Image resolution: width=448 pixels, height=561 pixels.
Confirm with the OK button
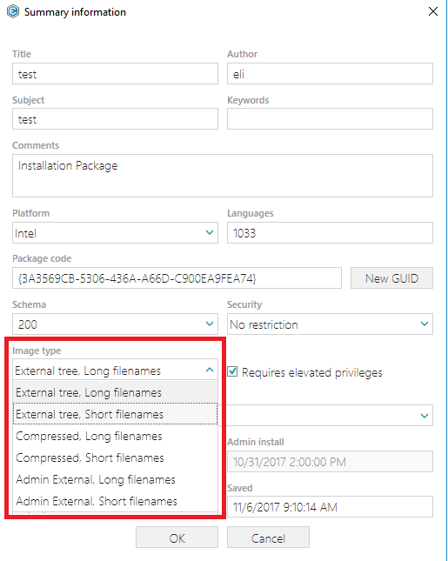click(177, 538)
